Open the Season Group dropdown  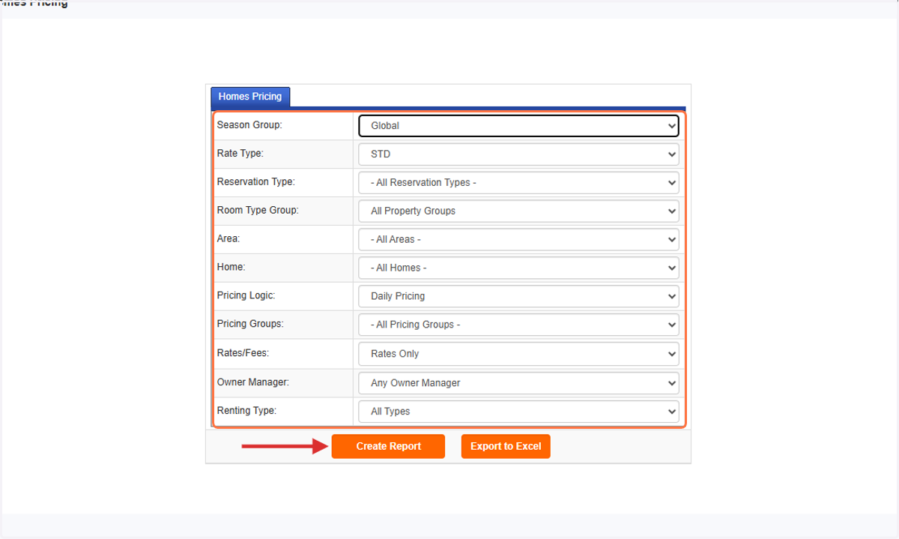click(519, 126)
